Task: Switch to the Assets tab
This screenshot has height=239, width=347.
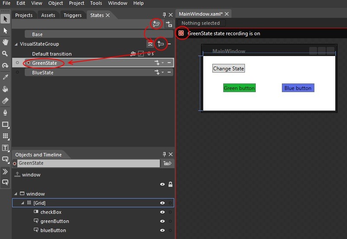Action: coord(48,15)
